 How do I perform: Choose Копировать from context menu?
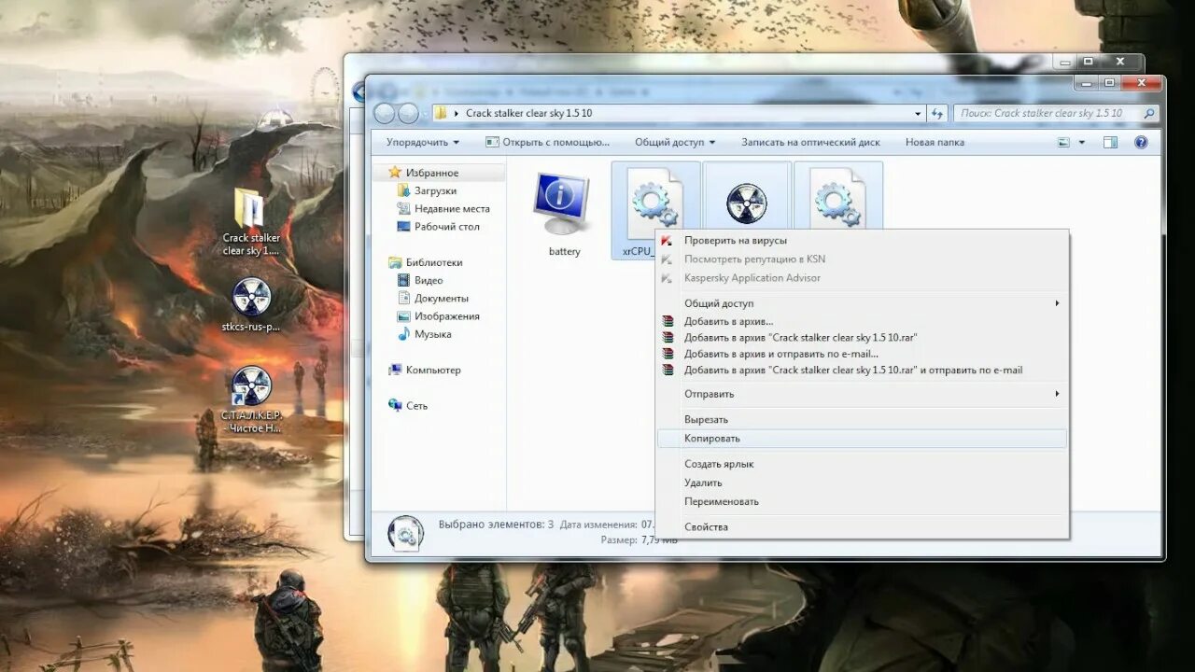(x=862, y=439)
